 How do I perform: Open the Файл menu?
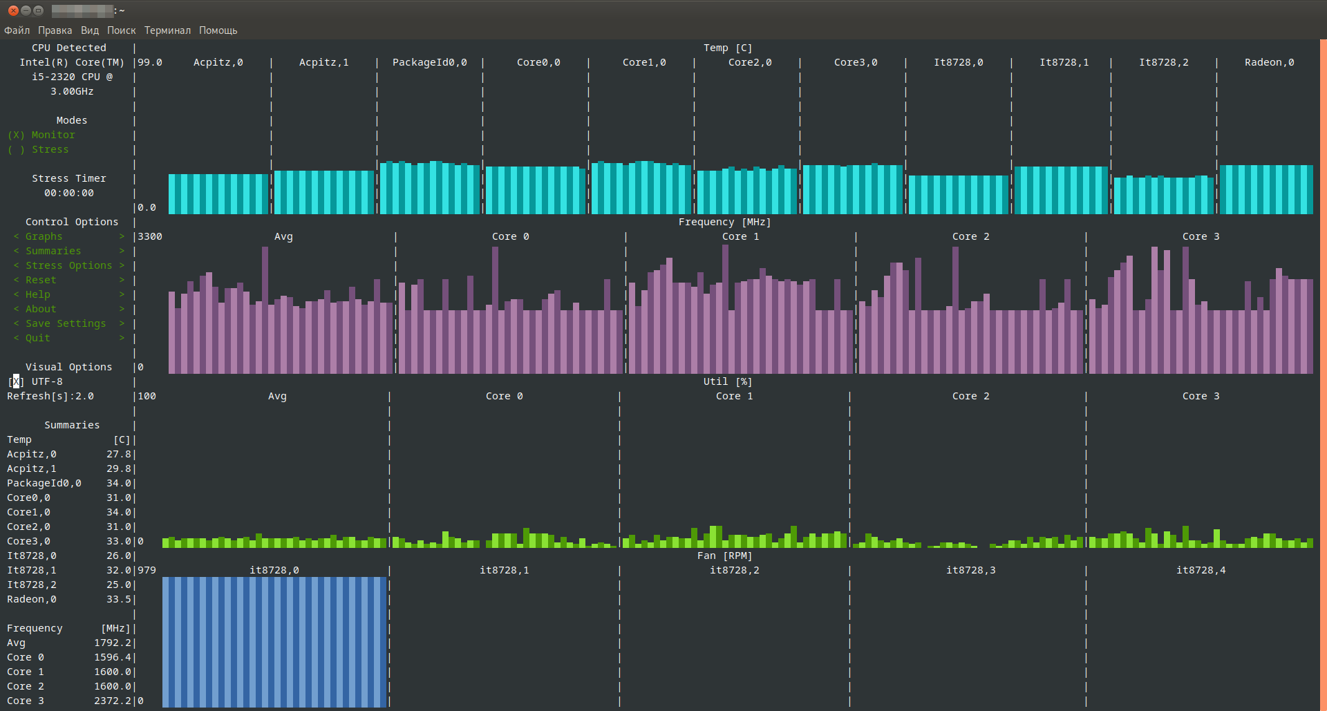coord(17,30)
